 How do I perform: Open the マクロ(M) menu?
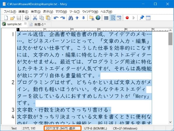point(61,12)
